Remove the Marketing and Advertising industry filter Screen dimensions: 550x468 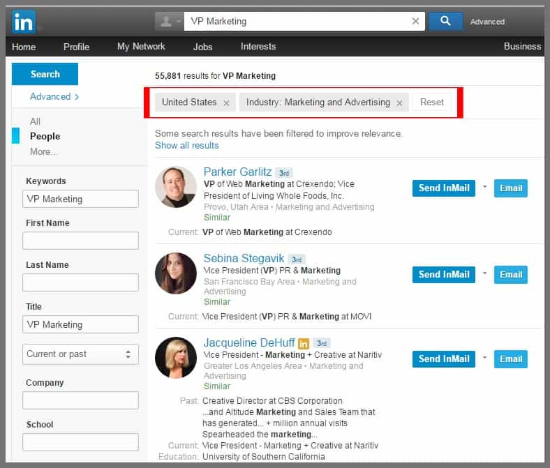399,103
